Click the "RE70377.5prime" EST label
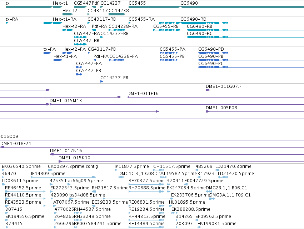 point(146,181)
